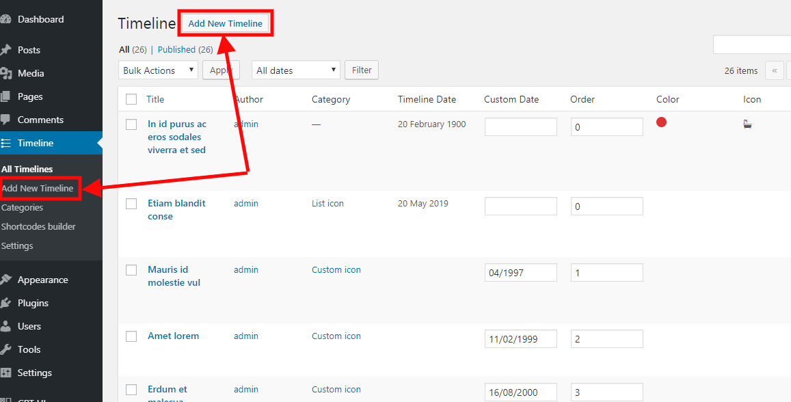Image resolution: width=791 pixels, height=402 pixels.
Task: Click the Filter button
Action: (362, 70)
